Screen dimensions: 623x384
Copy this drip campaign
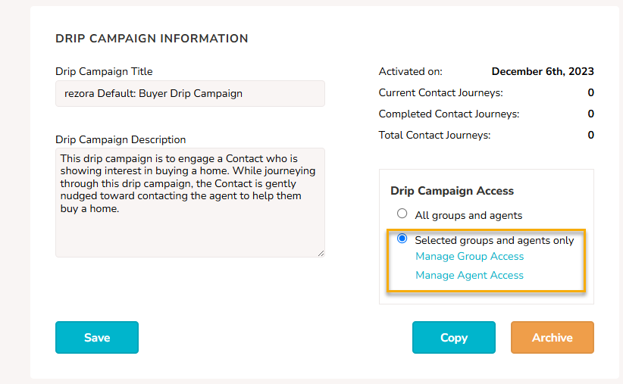[x=454, y=338]
